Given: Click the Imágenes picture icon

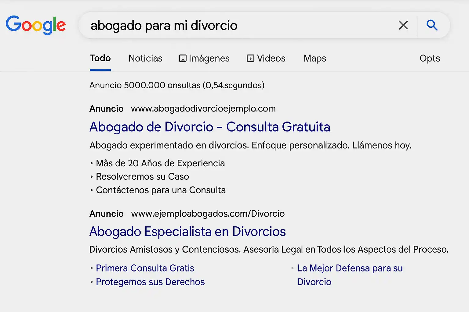Looking at the screenshot, I should pos(183,58).
